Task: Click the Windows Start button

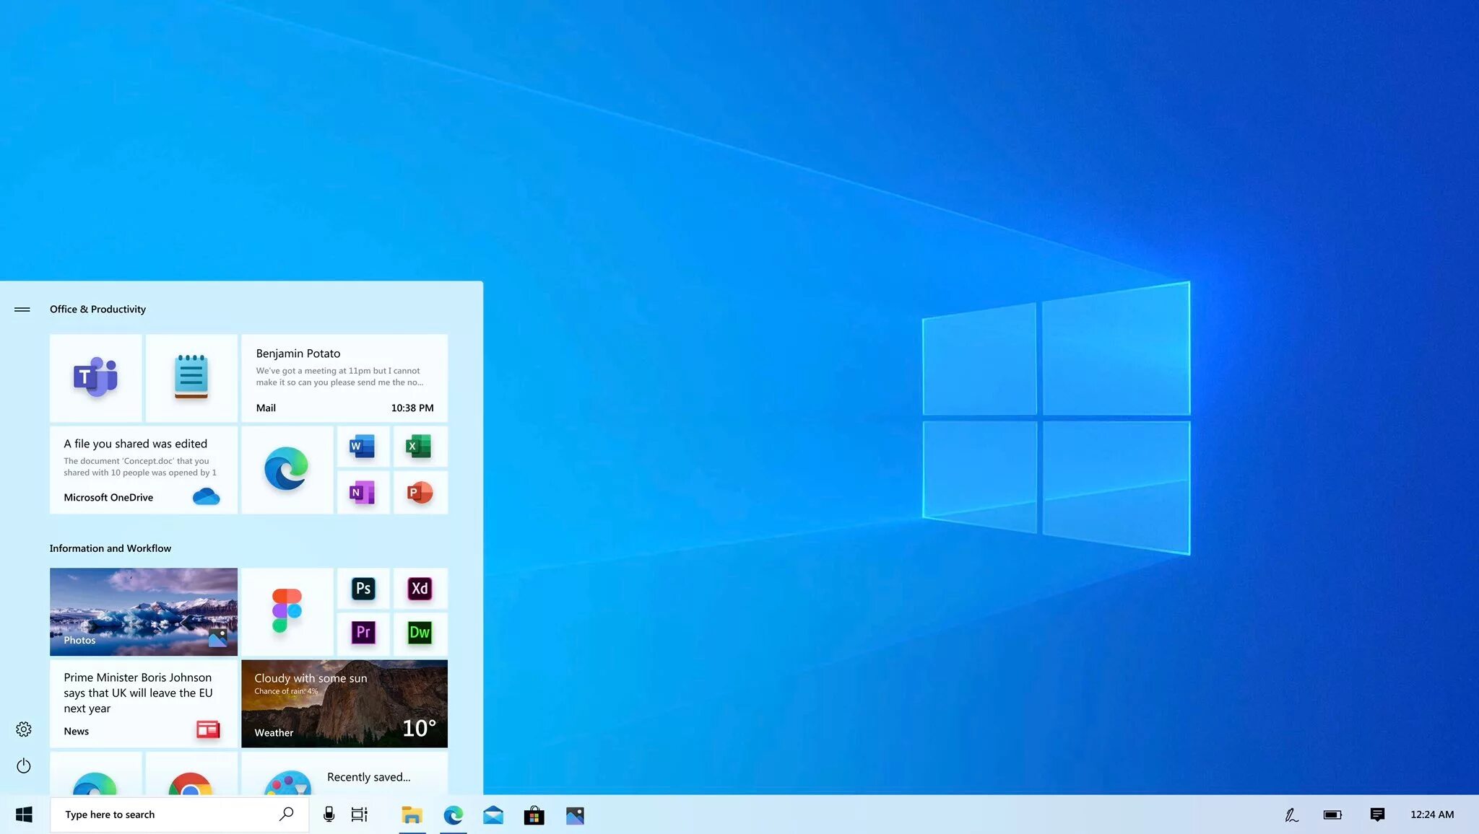Action: click(24, 815)
